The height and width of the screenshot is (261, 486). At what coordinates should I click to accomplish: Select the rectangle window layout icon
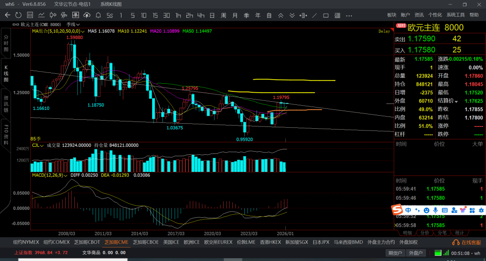[x=326, y=15]
